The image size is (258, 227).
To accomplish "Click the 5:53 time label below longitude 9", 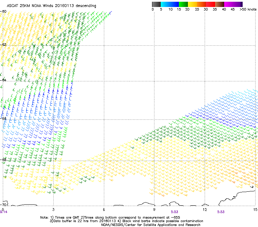I will coord(175,212).
